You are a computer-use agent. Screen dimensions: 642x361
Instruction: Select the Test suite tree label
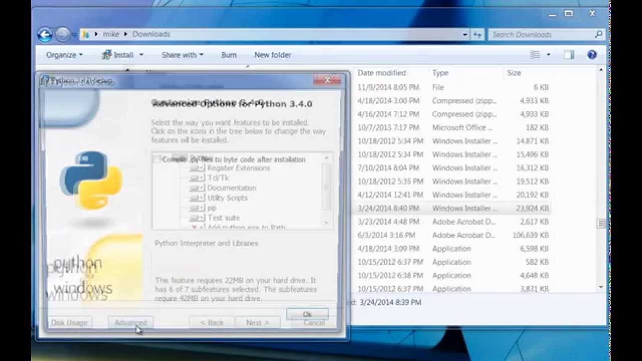[223, 218]
